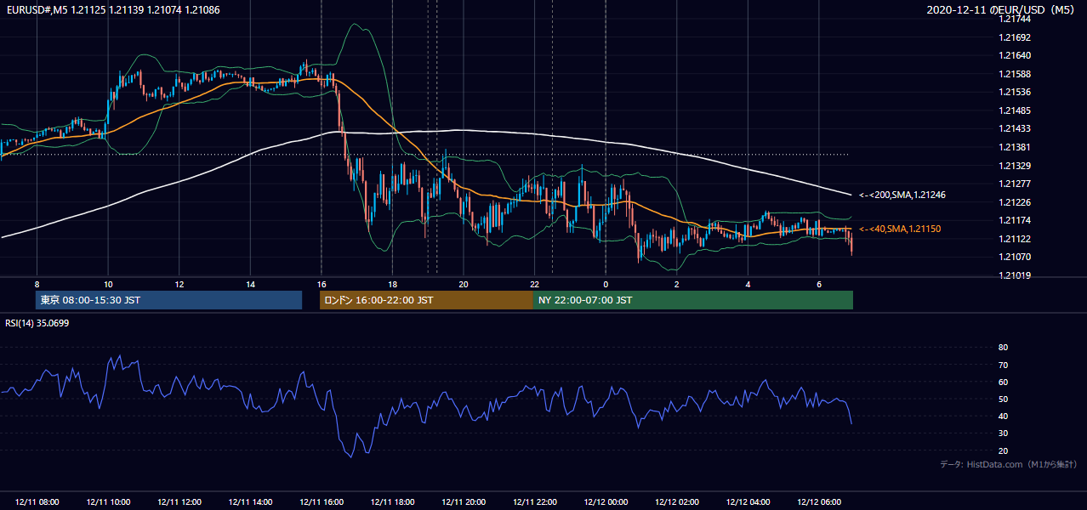Viewport: 1087px width, 510px height.
Task: Click the RSI scale value 50
Action: pos(1003,399)
